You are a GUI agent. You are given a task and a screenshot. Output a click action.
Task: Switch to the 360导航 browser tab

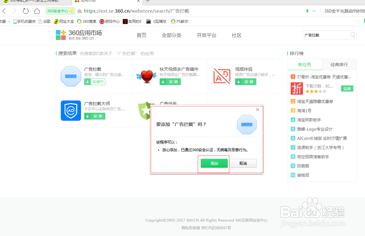(35, 1)
